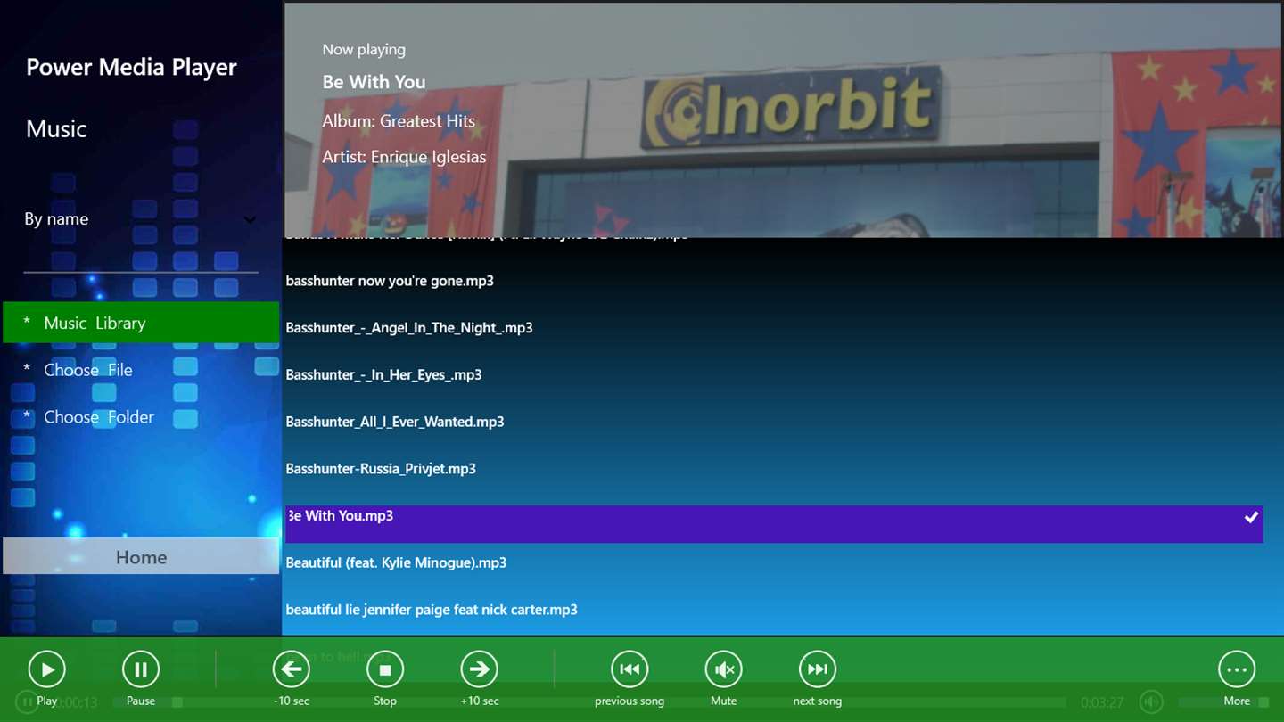Select the Choose Folder option
This screenshot has height=722, width=1284.
(x=141, y=417)
